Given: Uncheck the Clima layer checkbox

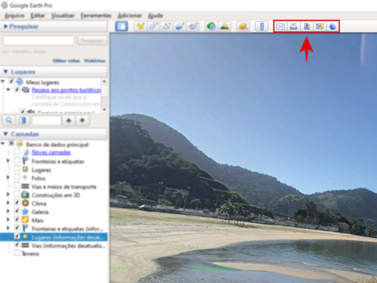Looking at the screenshot, I should point(17,202).
